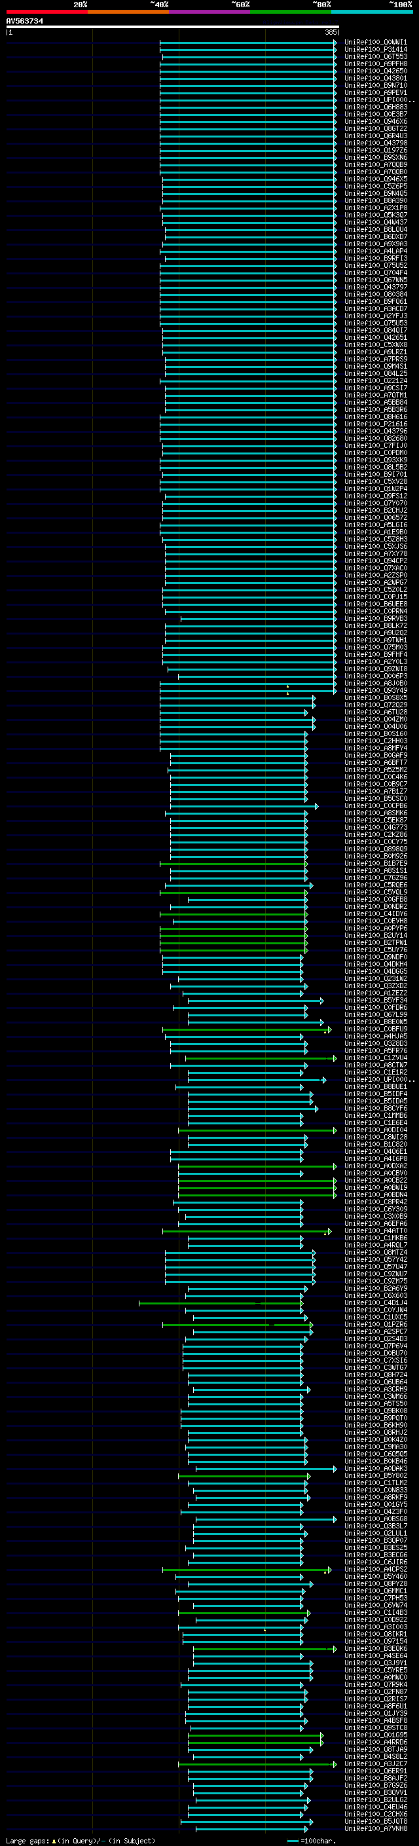
Task: Select the UniRef100_C0CPB6 label
Action: [375, 806]
